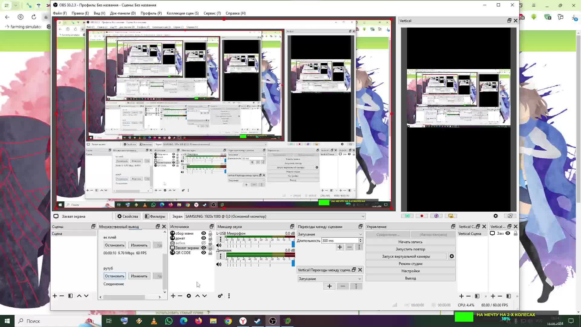Move selected source up in list
Viewport: 581px width, 327px height.
(x=197, y=296)
